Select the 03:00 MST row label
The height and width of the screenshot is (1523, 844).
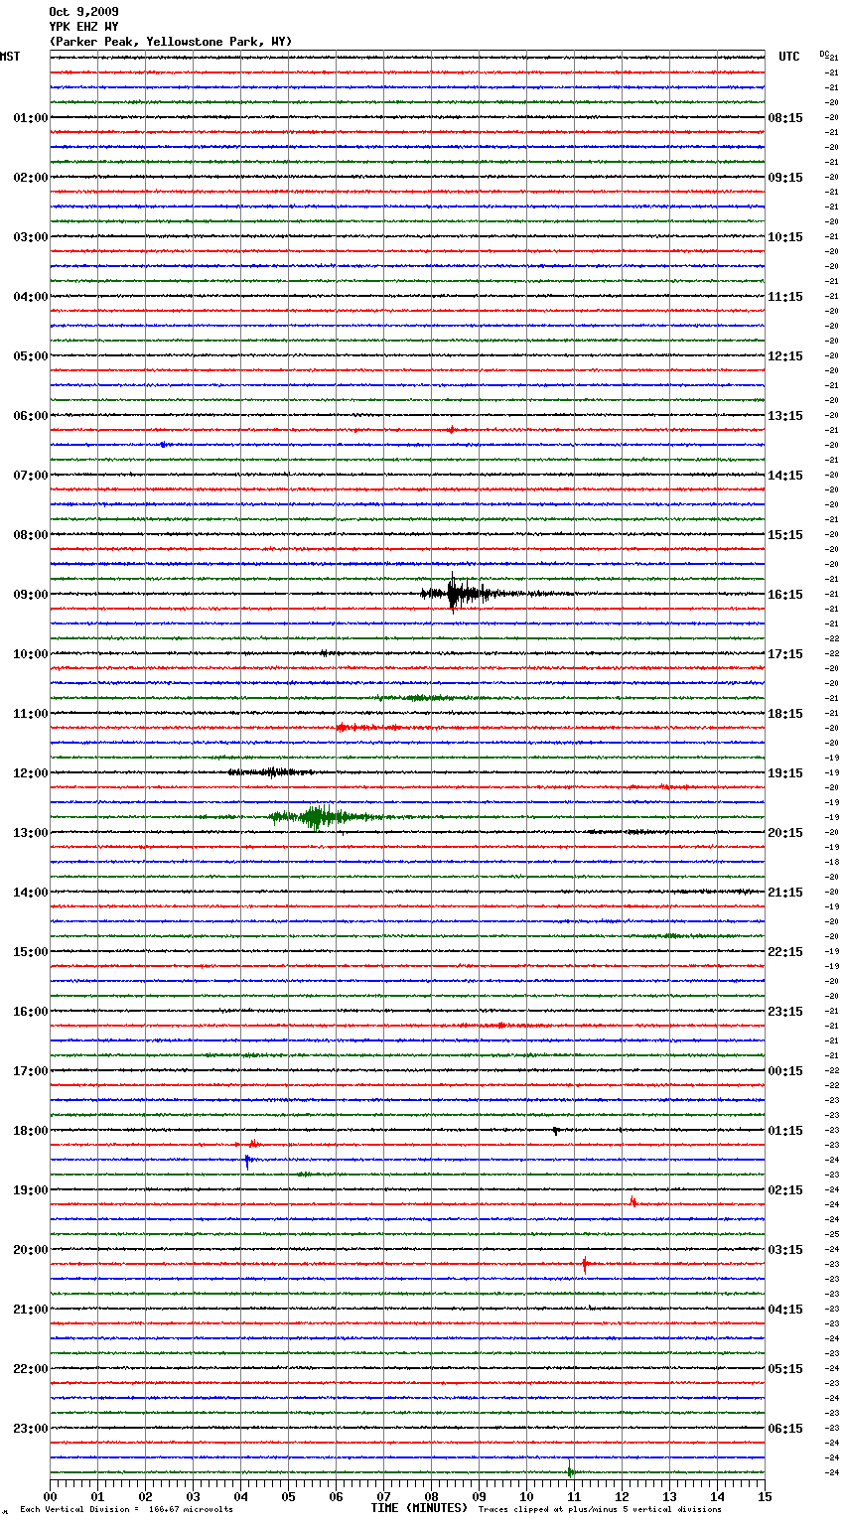(x=31, y=237)
